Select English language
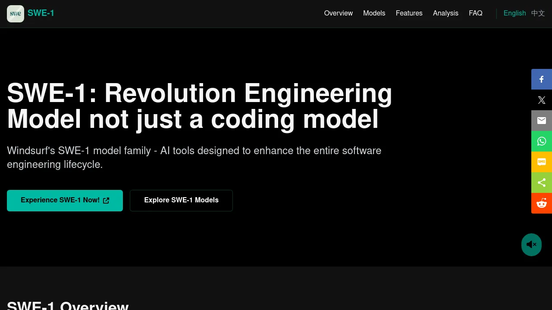Screen dimensions: 552x310 [515, 13]
